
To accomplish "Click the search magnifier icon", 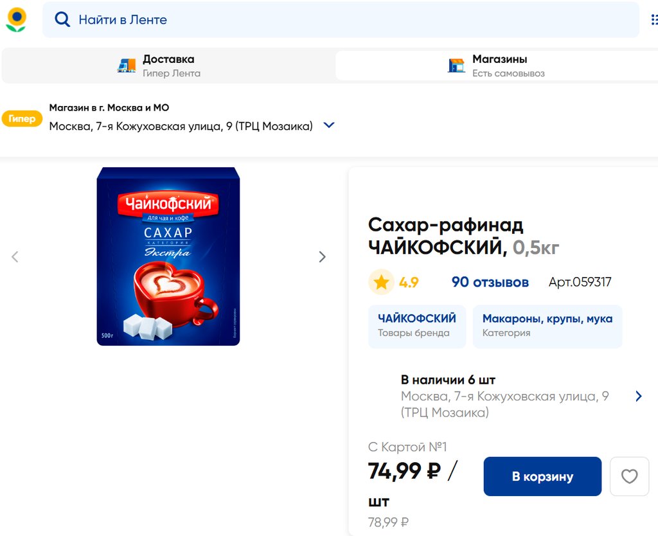I will pos(62,20).
